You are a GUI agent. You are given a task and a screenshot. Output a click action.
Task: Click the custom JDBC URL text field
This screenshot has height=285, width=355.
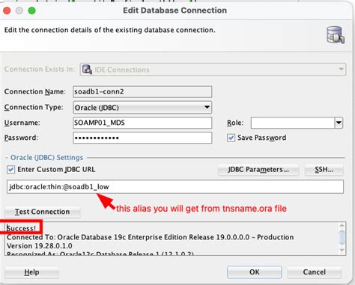click(175, 187)
